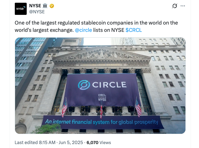View edit history via 'Last edited'
199x148 pixels.
(25, 142)
